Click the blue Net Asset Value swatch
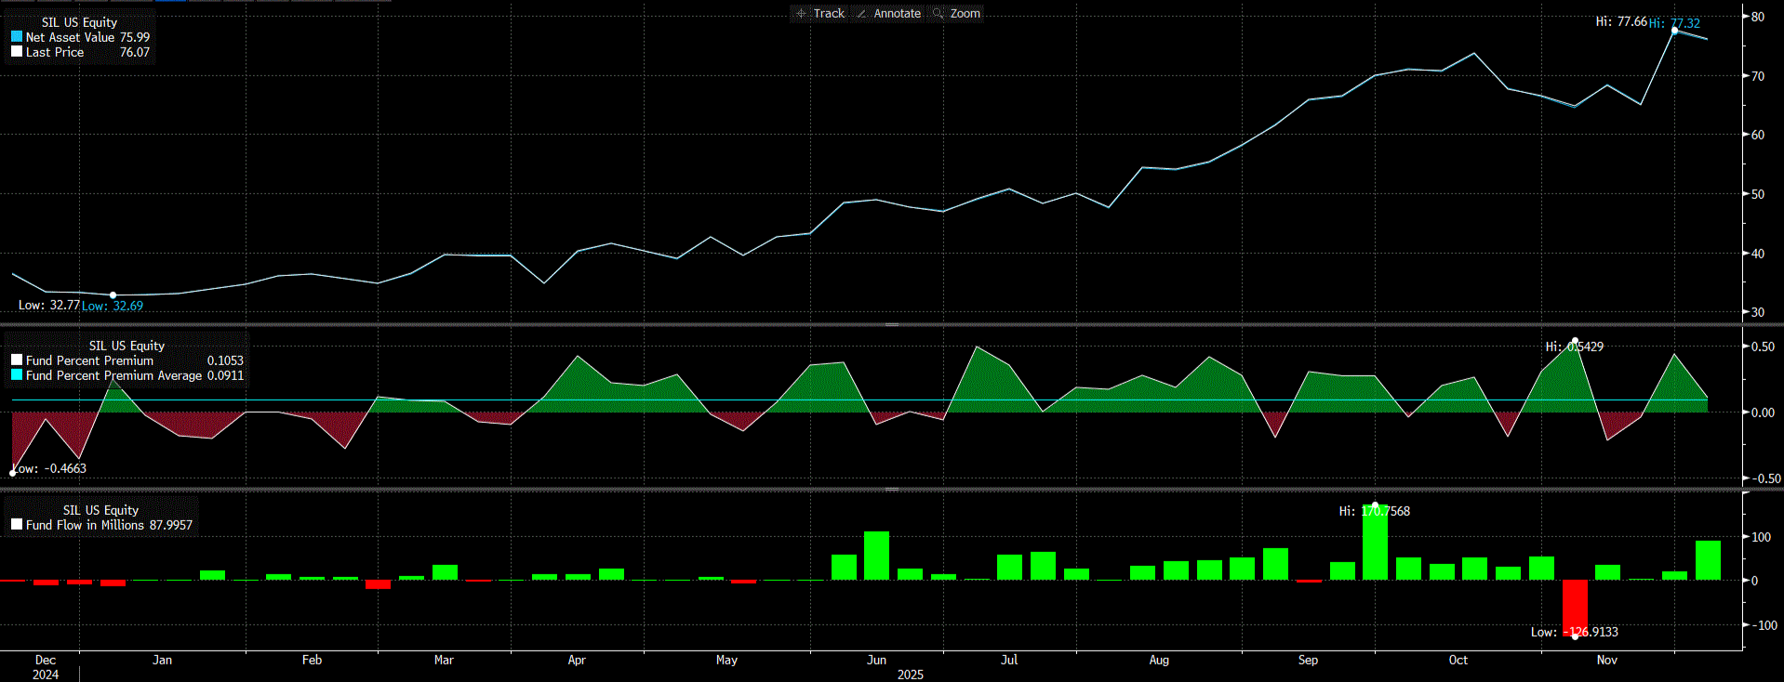1784x682 pixels. (17, 37)
